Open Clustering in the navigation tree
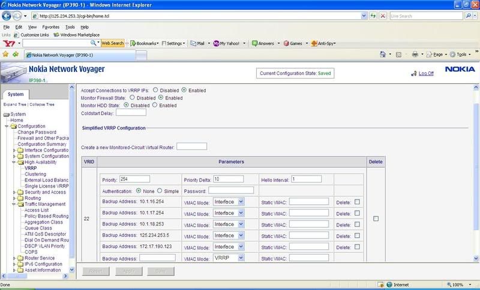The image size is (480, 290). [x=35, y=174]
